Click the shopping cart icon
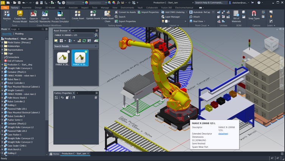This screenshot has width=285, height=161. tap(252, 3)
